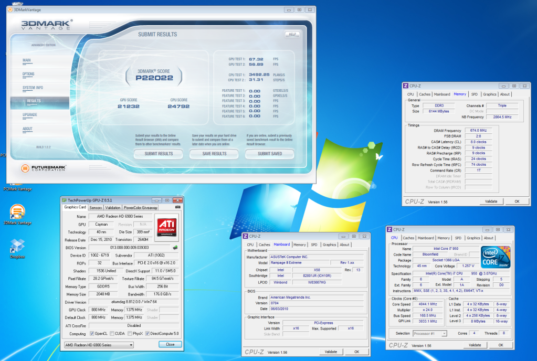The width and height of the screenshot is (537, 361).
Task: Click the 82801JR (ICH10R) southbridge field
Action: click(317, 276)
